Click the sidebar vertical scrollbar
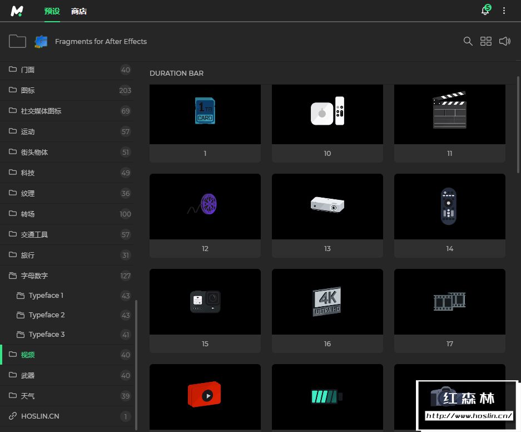Screen dimensions: 521x432 [136, 365]
